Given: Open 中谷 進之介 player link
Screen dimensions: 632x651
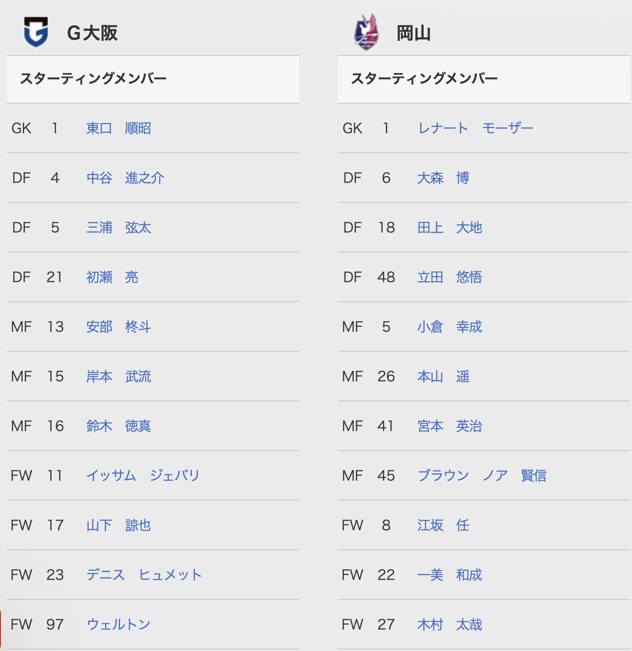Looking at the screenshot, I should [x=125, y=178].
